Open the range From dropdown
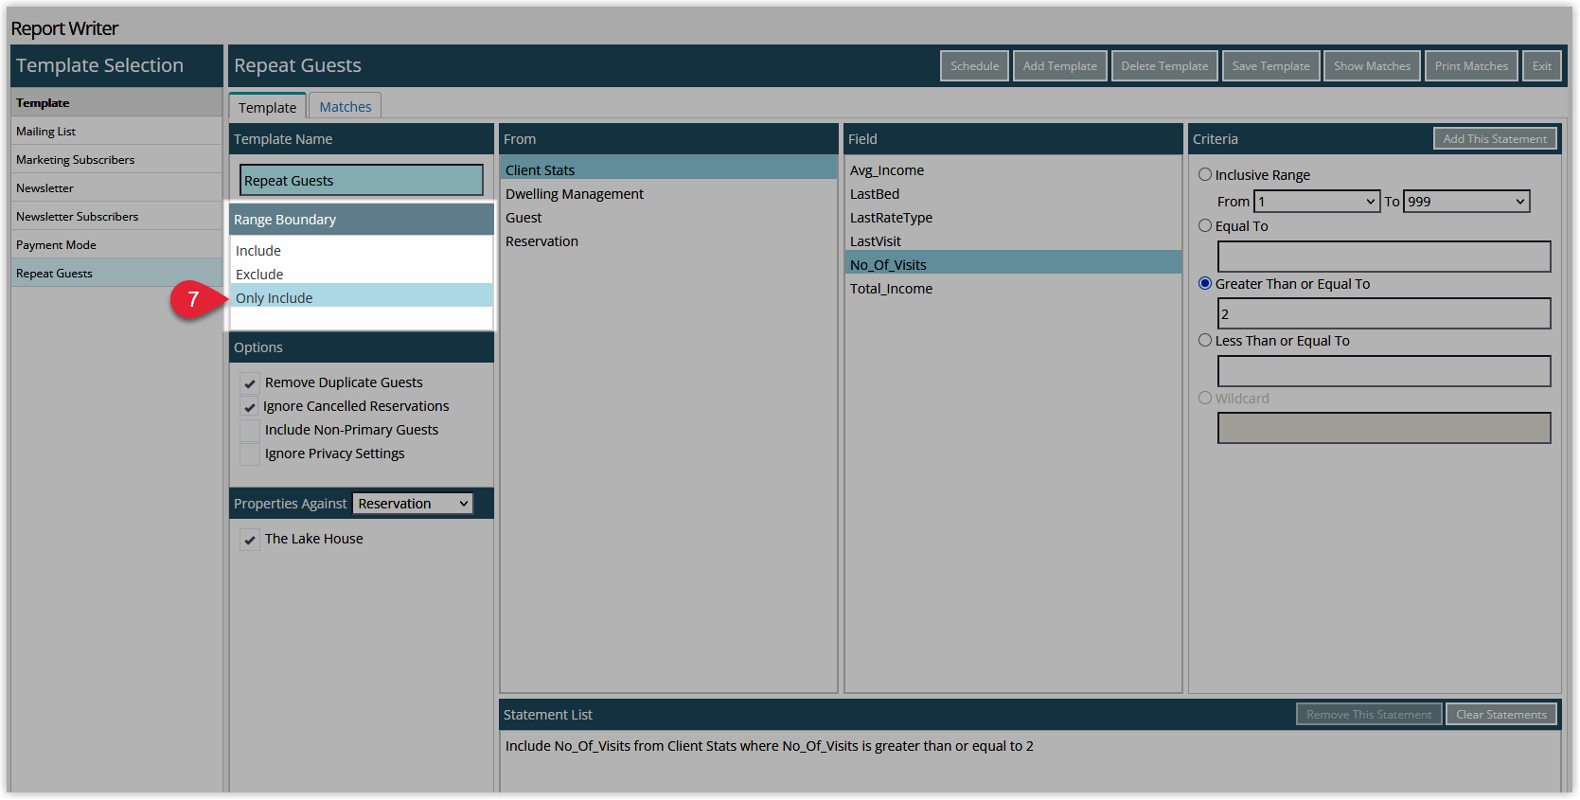Image resolution: width=1580 pixels, height=800 pixels. coord(1317,202)
